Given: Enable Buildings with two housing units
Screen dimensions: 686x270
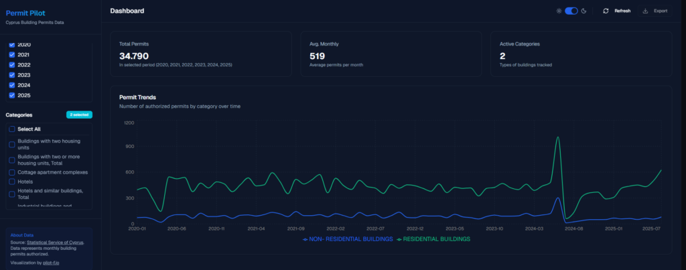Looking at the screenshot, I should coord(11,144).
